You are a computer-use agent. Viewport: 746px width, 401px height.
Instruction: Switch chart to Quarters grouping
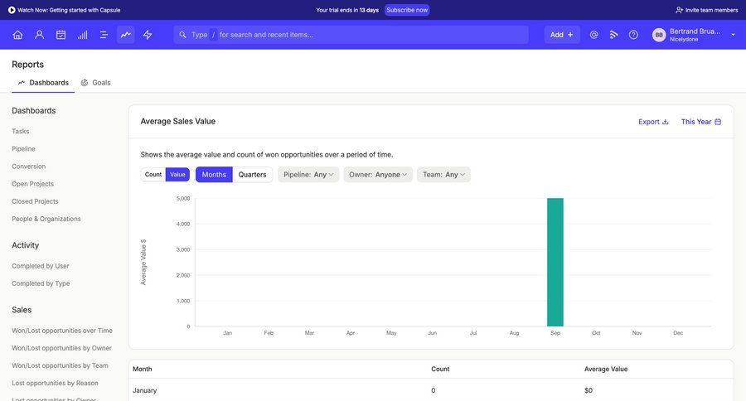click(252, 175)
